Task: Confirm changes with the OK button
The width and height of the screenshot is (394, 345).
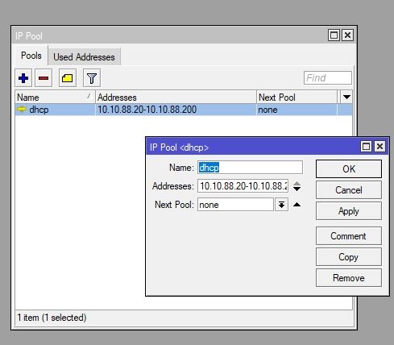Action: tap(349, 169)
